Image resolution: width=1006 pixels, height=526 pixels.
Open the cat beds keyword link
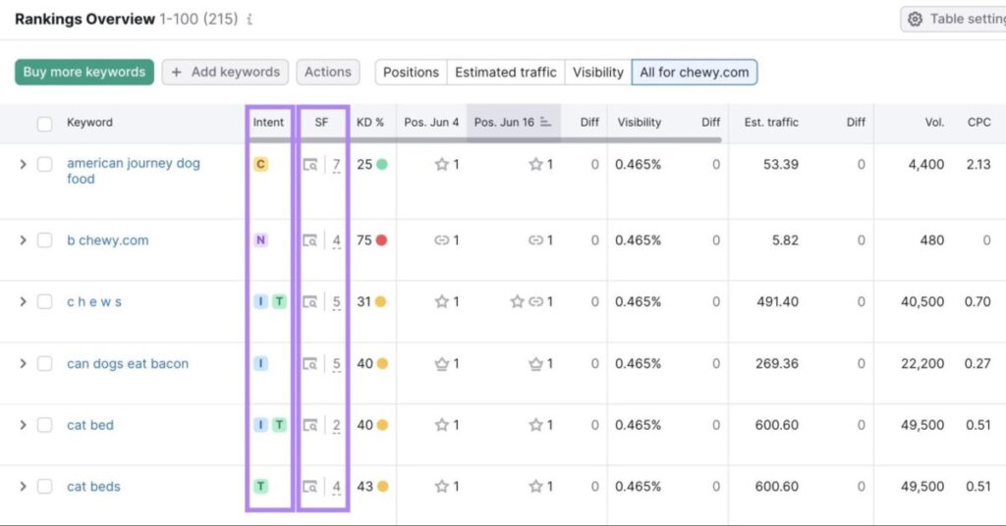coord(93,487)
